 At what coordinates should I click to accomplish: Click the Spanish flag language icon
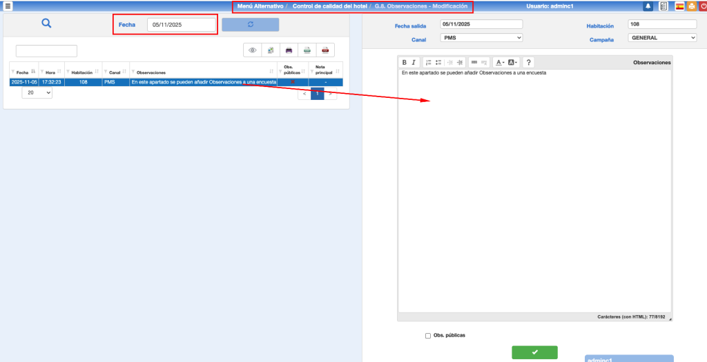click(x=679, y=6)
